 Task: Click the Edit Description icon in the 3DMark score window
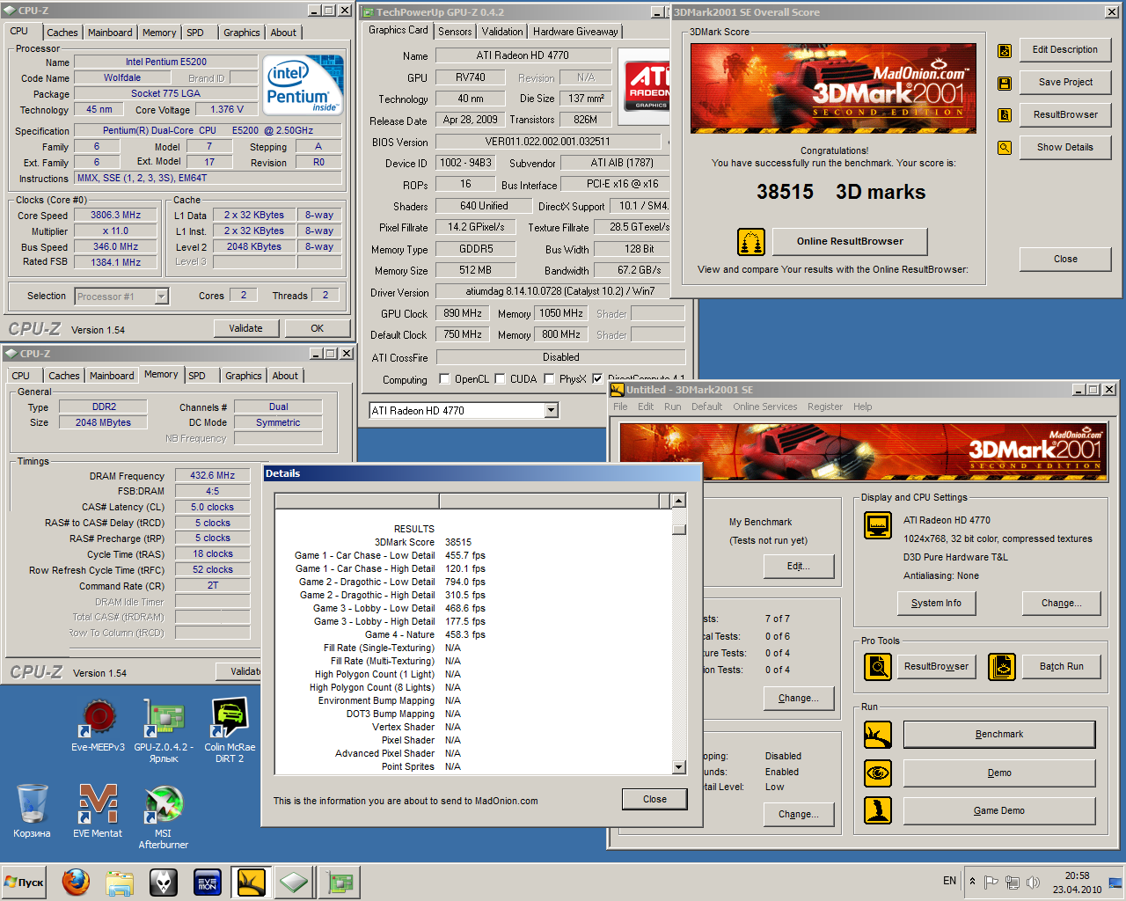[x=1005, y=51]
